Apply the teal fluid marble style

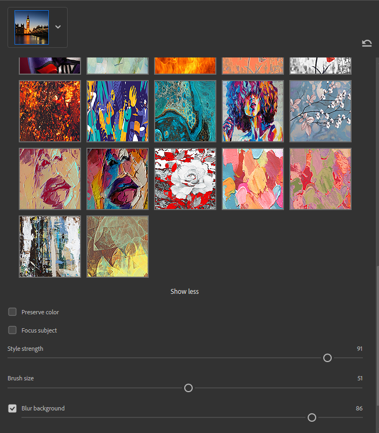[x=185, y=111]
